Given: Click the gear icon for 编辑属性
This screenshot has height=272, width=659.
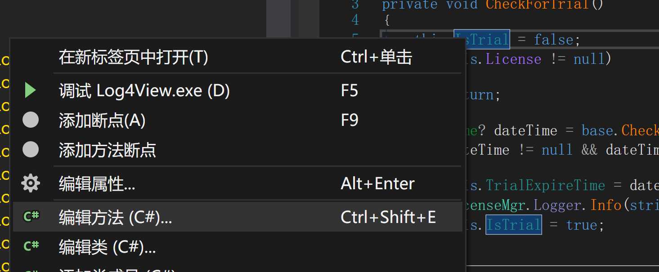Looking at the screenshot, I should click(x=31, y=183).
